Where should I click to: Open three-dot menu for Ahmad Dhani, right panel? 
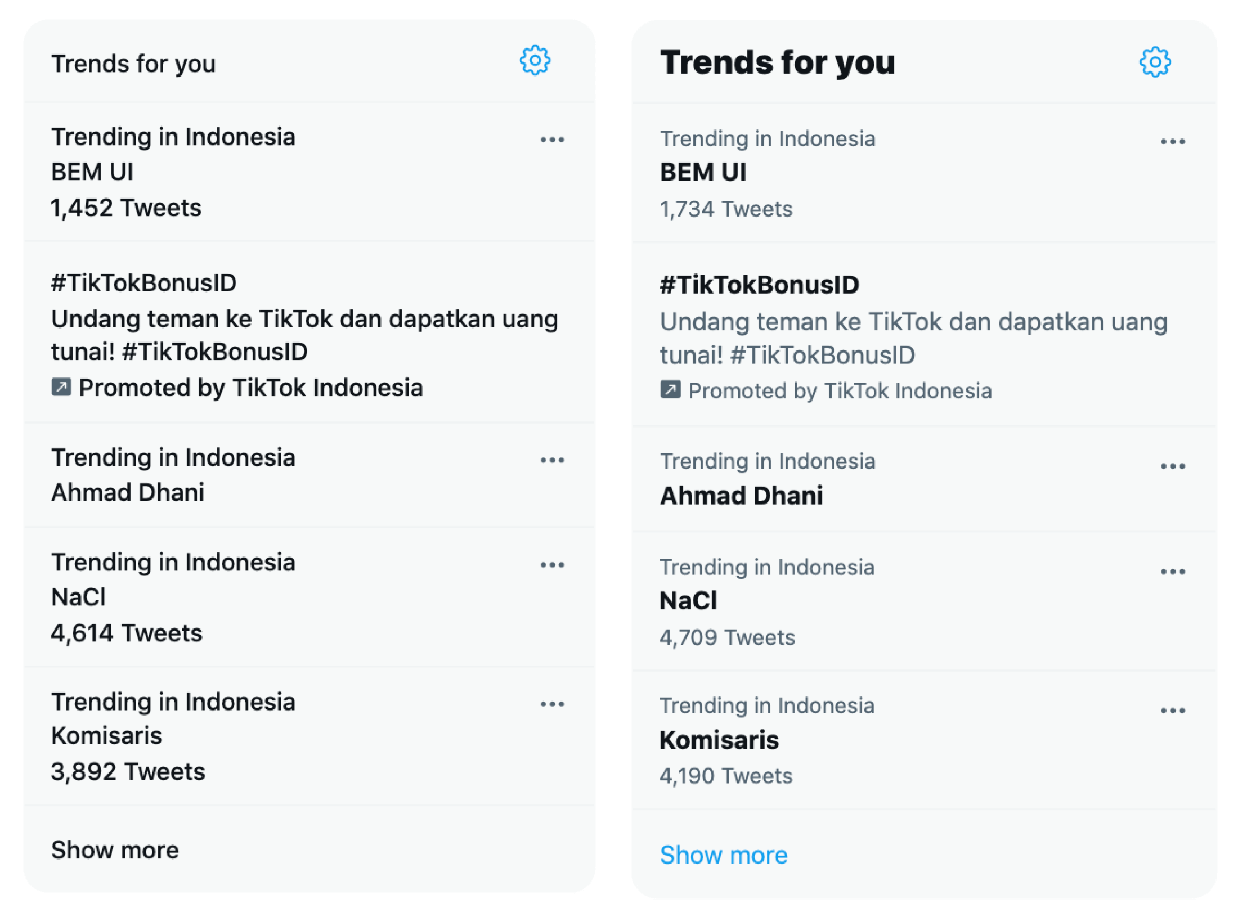click(1172, 466)
